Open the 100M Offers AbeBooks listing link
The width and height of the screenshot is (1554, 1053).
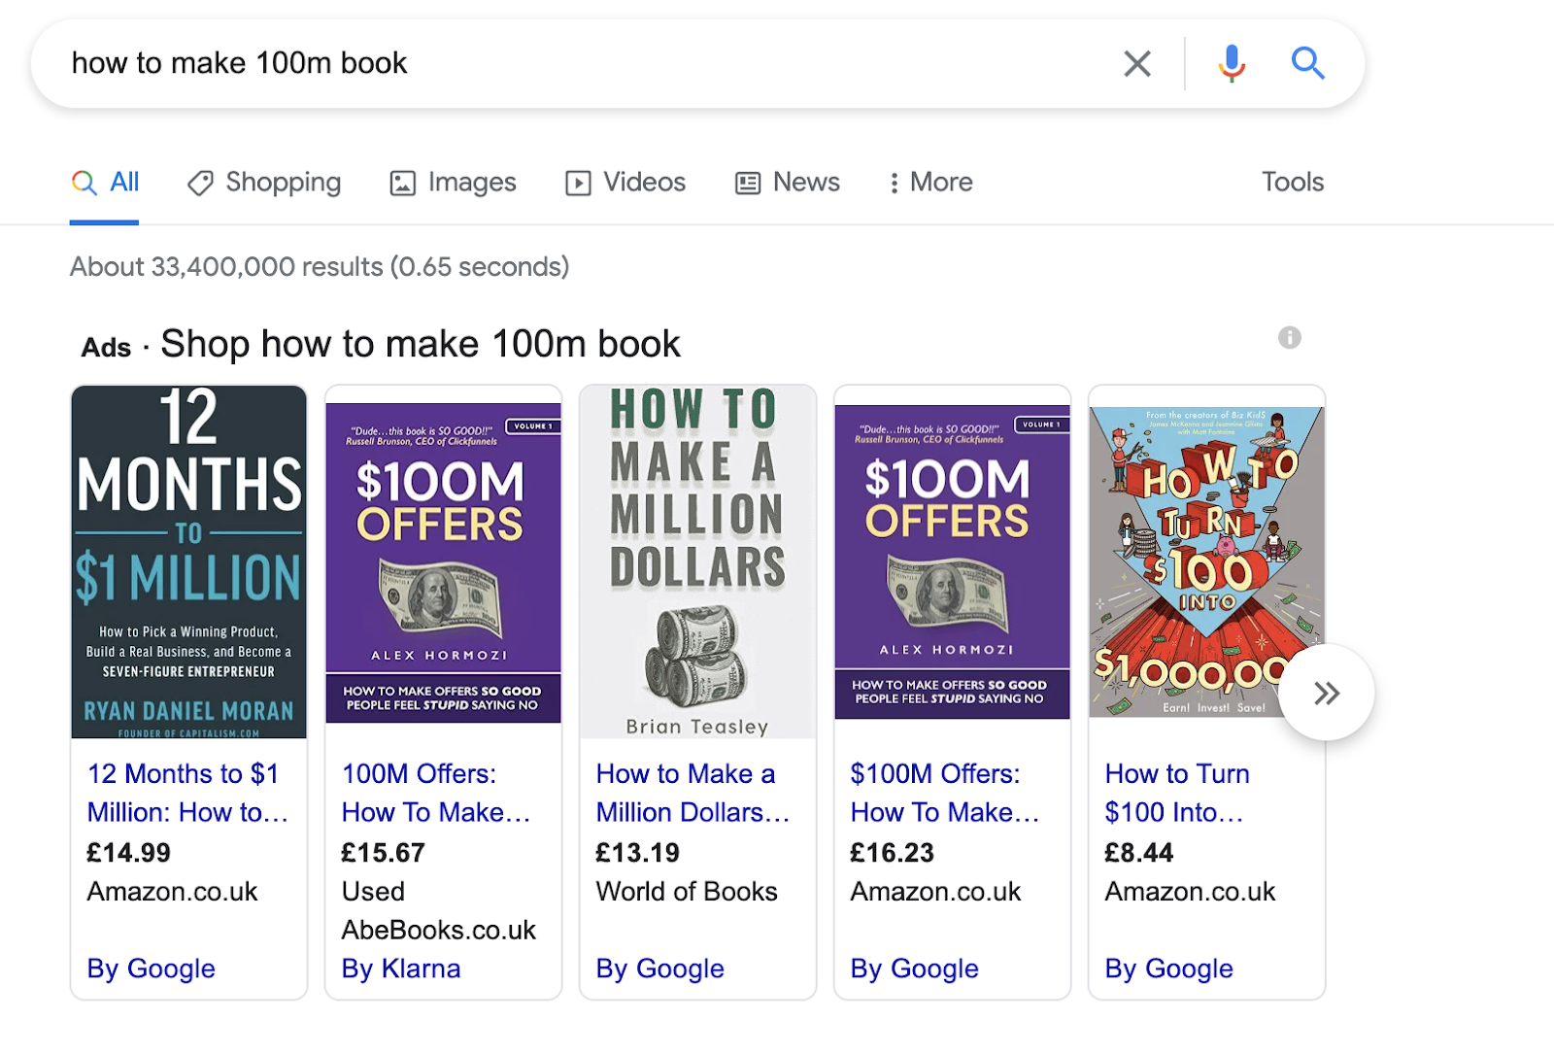pos(435,793)
